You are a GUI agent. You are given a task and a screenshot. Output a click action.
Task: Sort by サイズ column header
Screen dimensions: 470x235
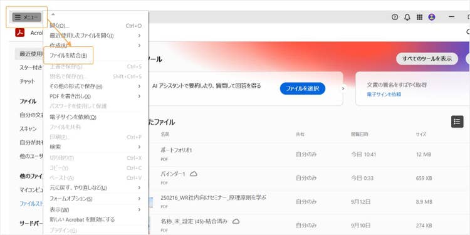click(x=421, y=134)
